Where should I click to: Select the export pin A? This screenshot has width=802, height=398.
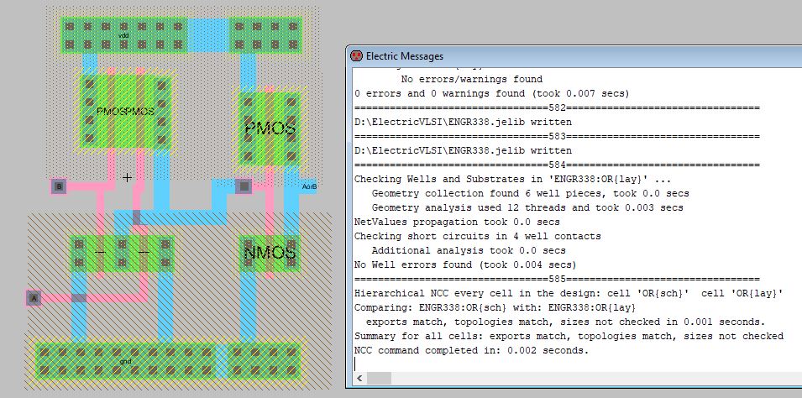(34, 297)
